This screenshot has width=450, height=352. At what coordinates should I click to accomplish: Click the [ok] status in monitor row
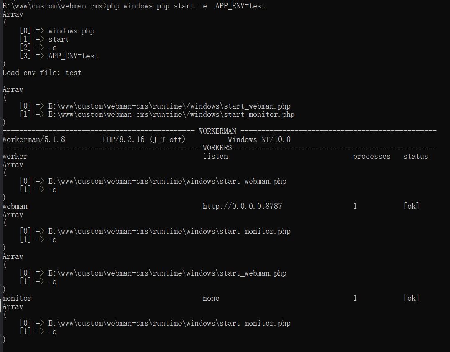coord(411,298)
